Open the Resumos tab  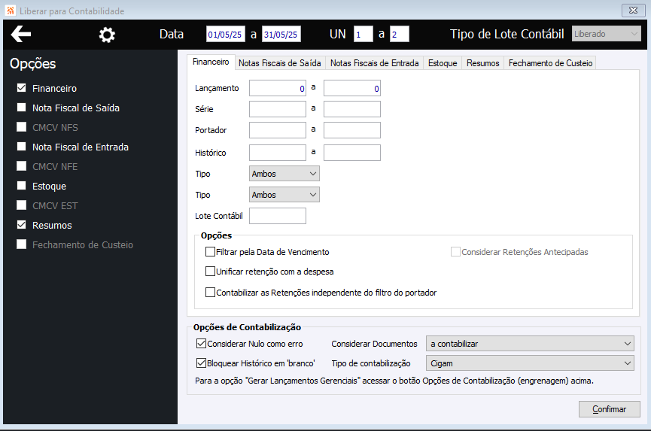pos(483,63)
